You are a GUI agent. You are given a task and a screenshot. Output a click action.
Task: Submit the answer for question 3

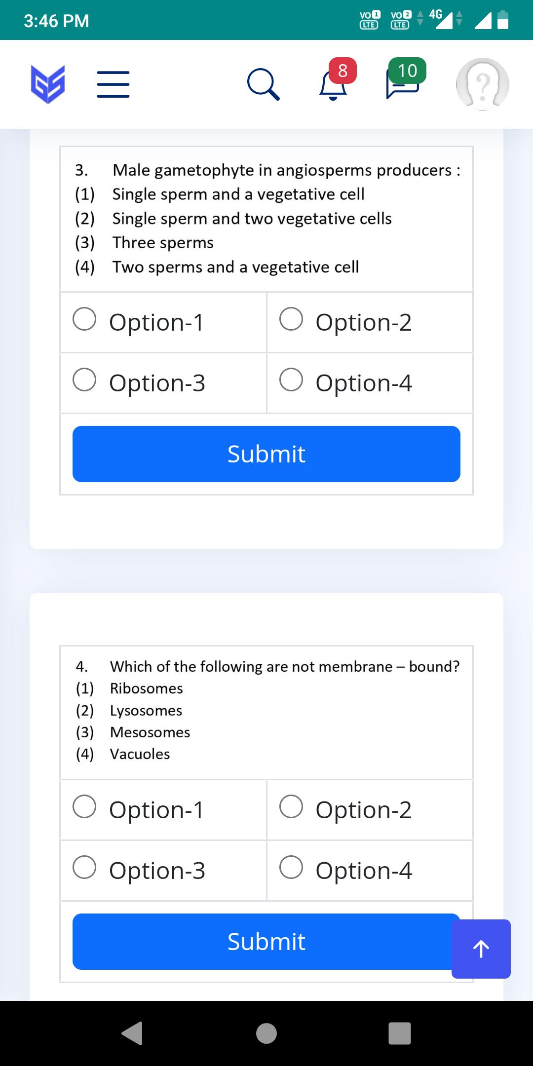click(x=266, y=454)
